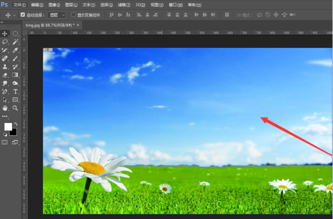Swap foreground and background colors
The width and height of the screenshot is (333, 219).
click(x=16, y=124)
